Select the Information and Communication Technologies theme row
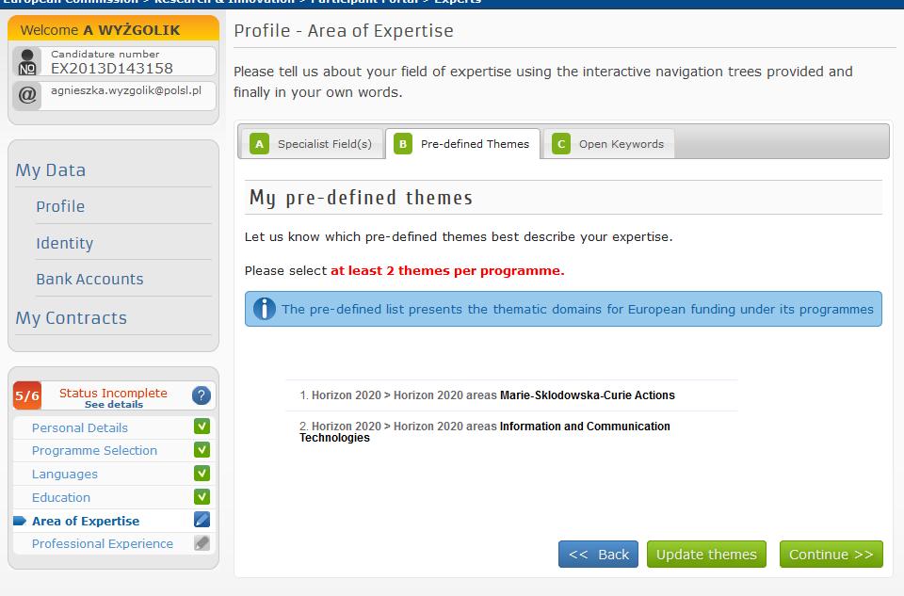The width and height of the screenshot is (904, 596). tap(511, 432)
